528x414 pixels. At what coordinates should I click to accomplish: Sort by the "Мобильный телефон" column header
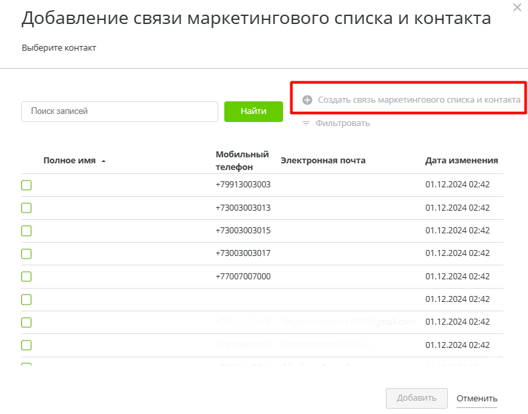242,161
